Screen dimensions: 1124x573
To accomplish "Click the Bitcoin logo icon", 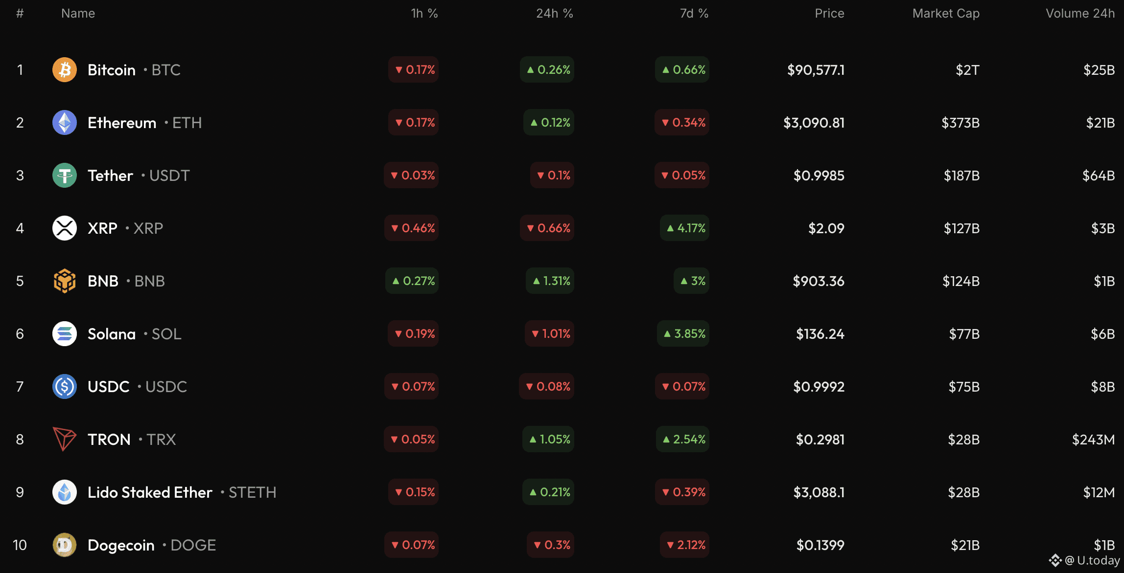I will coord(64,69).
